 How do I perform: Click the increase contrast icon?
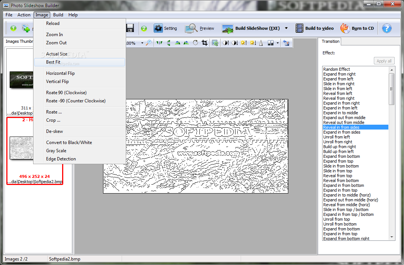pos(226,43)
